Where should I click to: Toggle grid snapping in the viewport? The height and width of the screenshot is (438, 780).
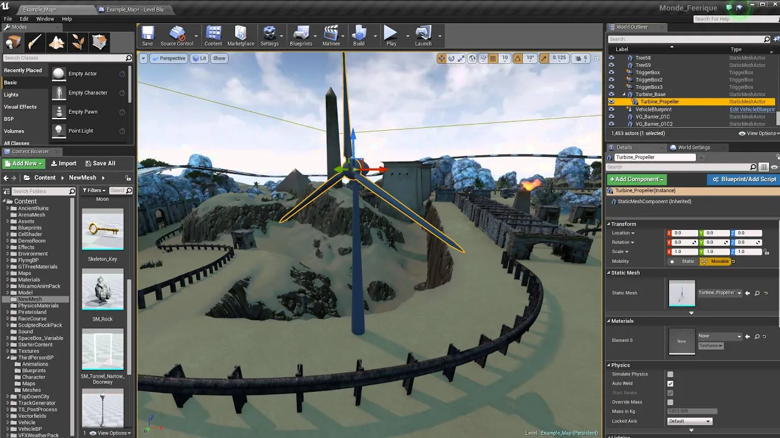tap(492, 58)
